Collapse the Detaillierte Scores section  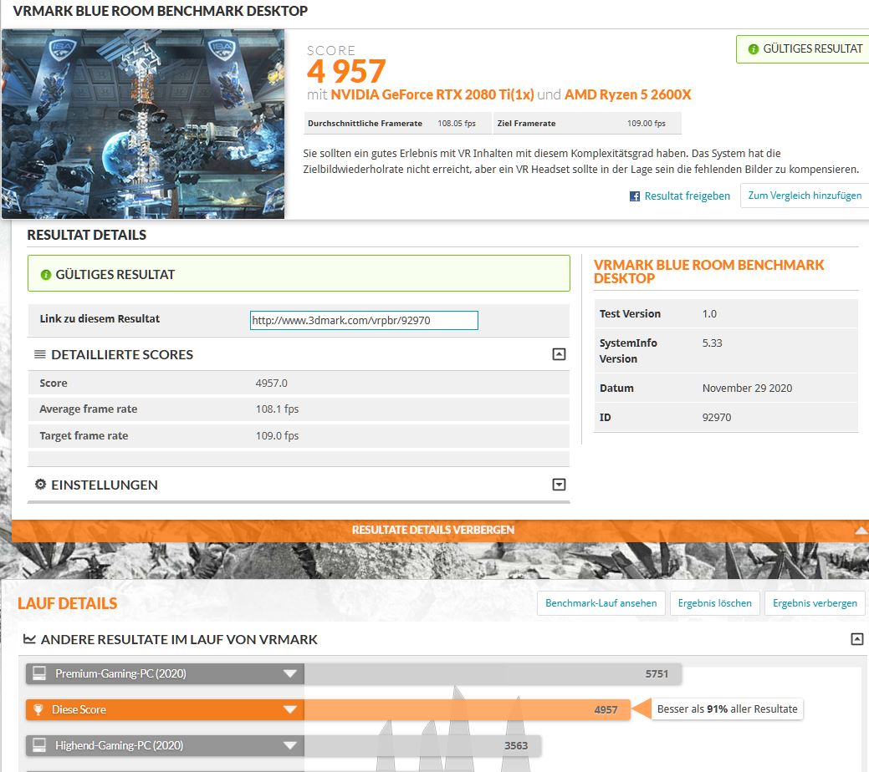pyautogui.click(x=560, y=354)
